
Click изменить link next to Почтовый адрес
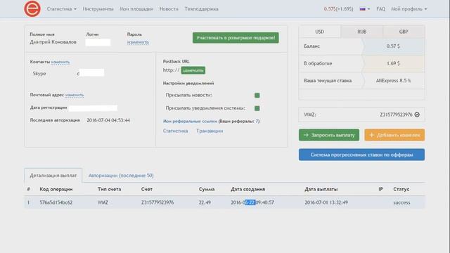[x=75, y=95]
